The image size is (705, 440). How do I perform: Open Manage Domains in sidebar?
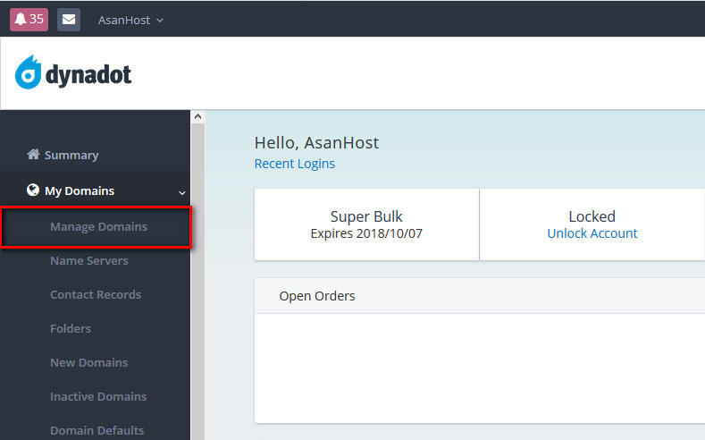point(98,227)
